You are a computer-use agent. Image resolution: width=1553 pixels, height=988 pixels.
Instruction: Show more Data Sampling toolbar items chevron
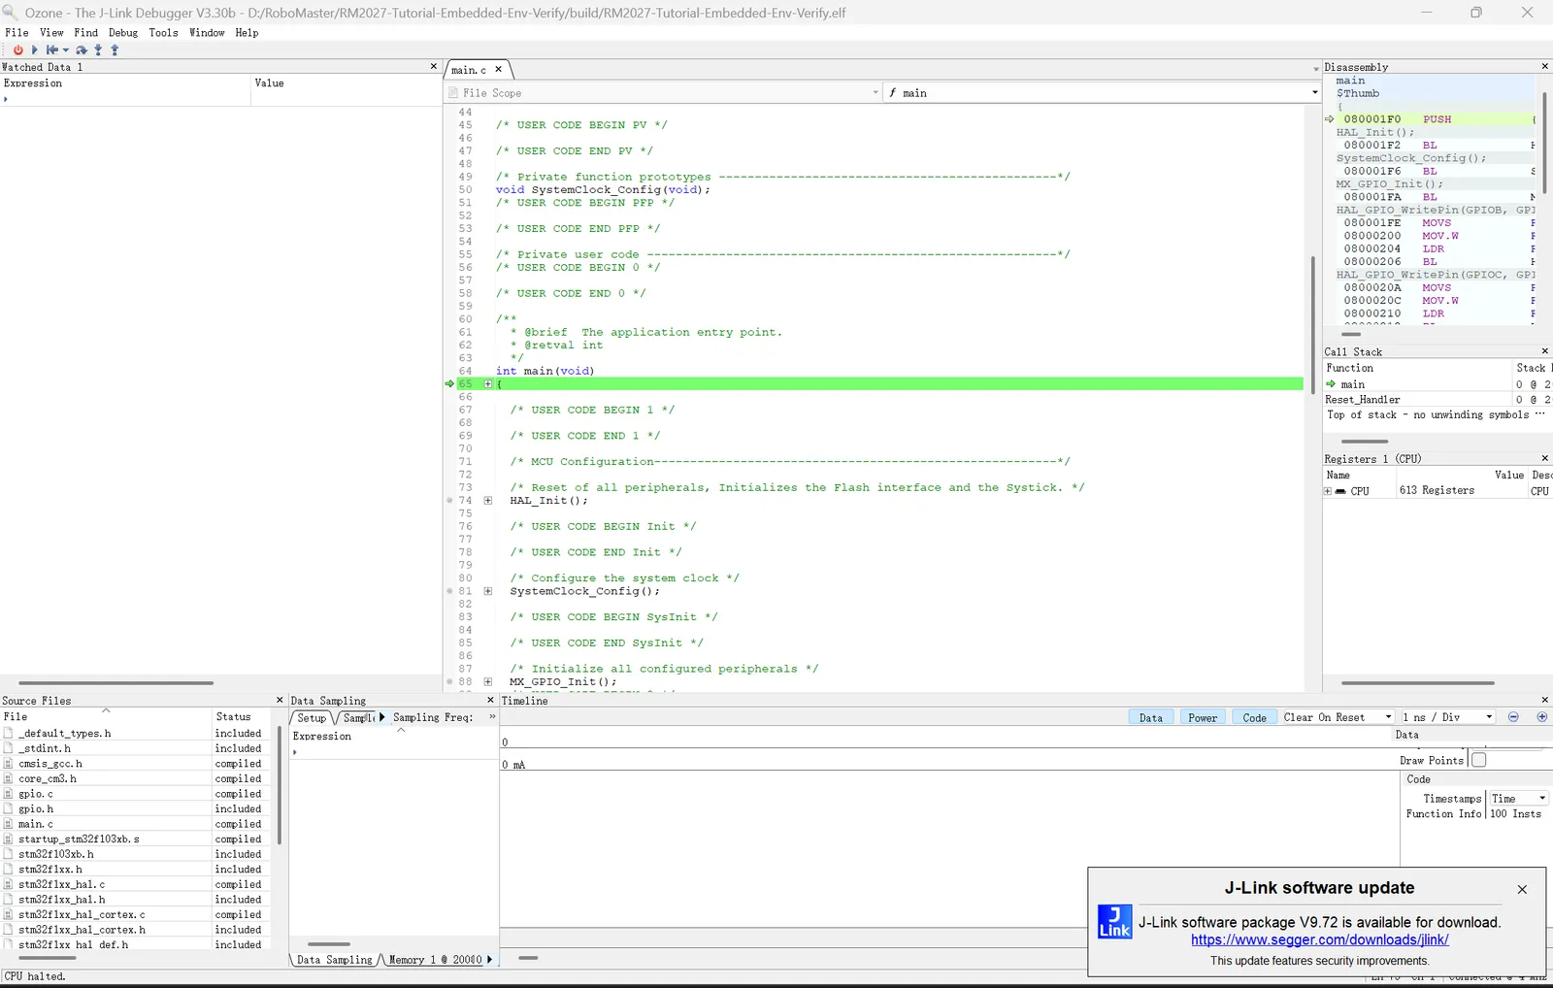click(492, 717)
